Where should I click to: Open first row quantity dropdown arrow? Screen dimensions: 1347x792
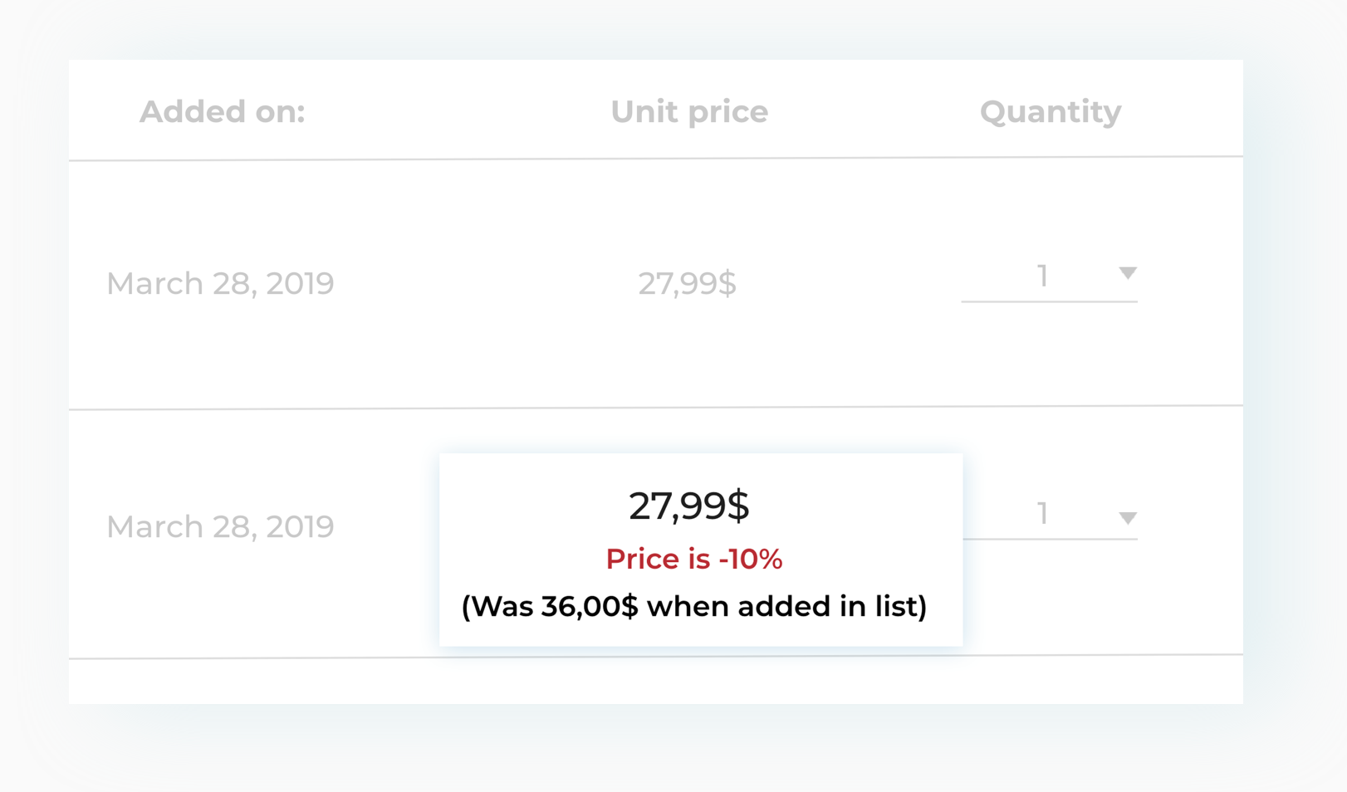click(1127, 273)
